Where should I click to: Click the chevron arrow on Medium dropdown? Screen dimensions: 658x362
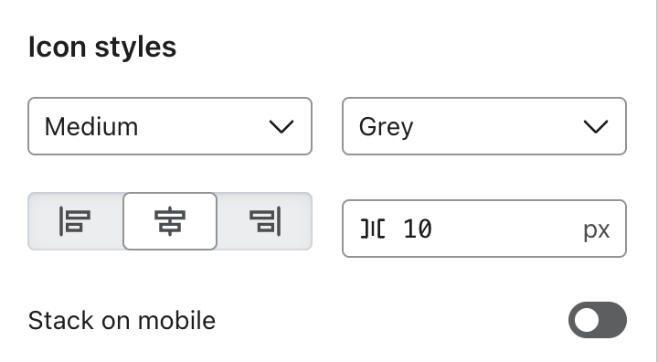tap(281, 126)
